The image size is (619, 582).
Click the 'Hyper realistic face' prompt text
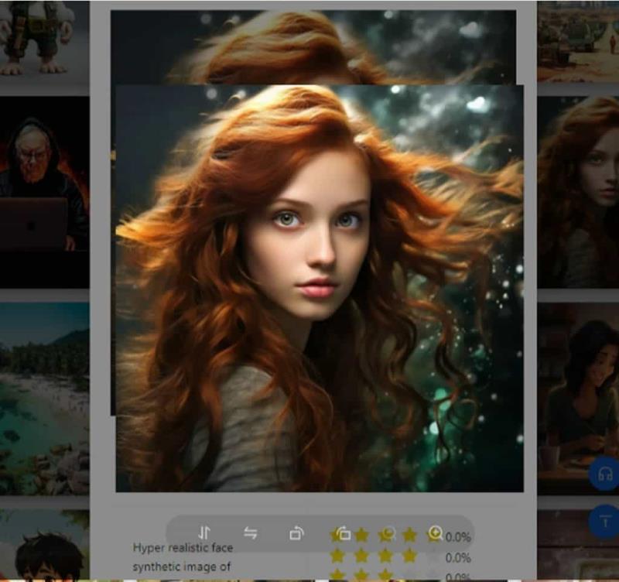pyautogui.click(x=183, y=548)
